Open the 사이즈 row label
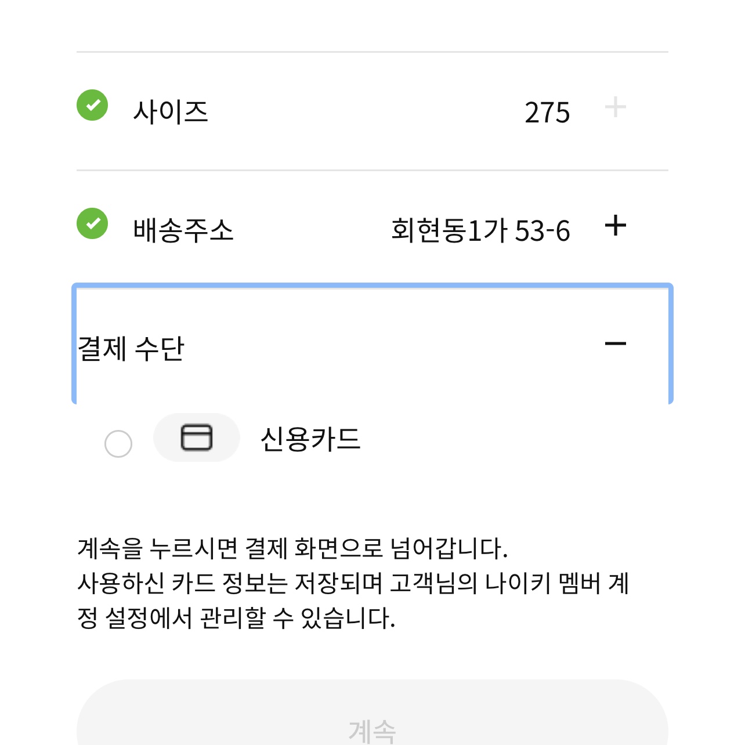 171,111
